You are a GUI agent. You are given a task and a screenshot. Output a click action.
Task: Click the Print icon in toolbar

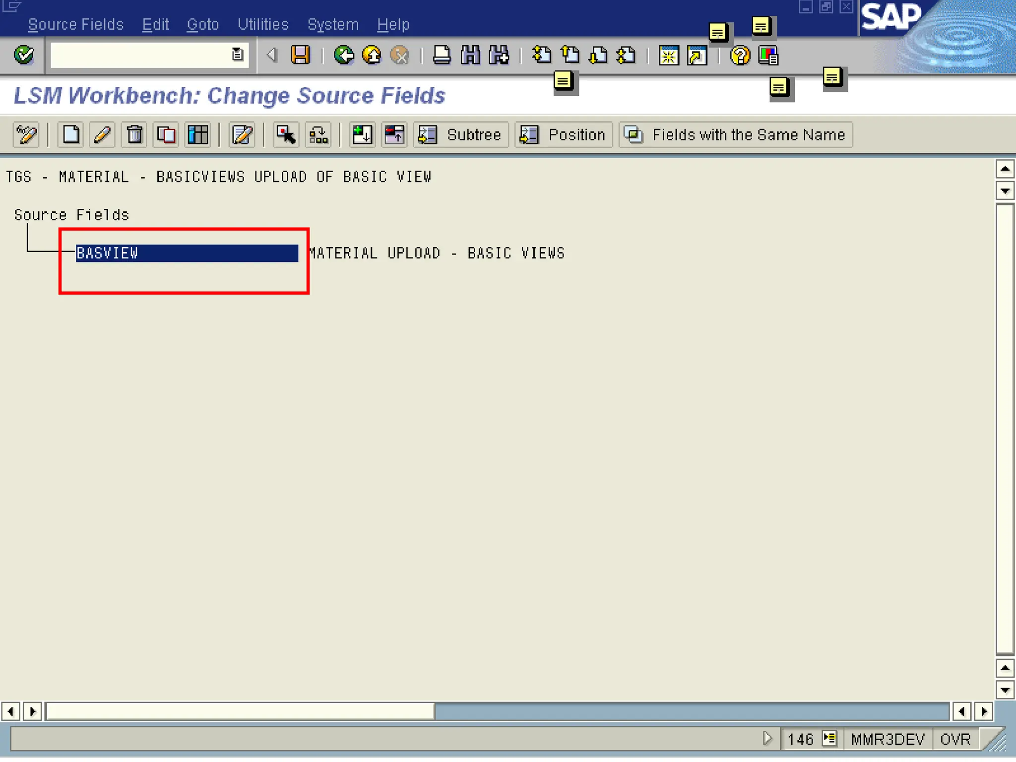coord(442,55)
